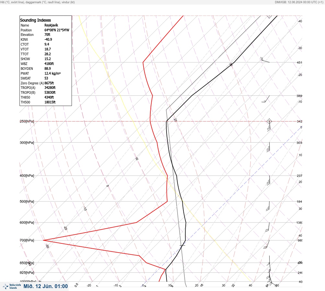The width and height of the screenshot is (325, 291).
Task: Click the 600[hPa] pressure level label
Action: [x=27, y=222]
